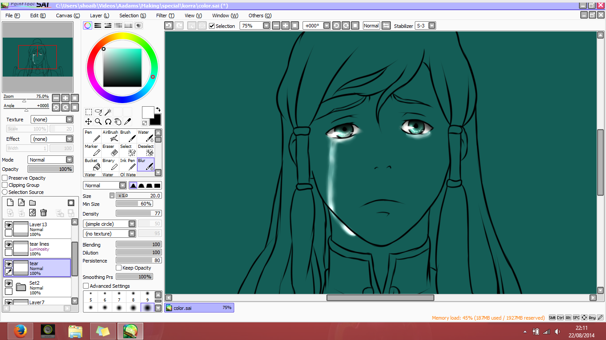Create a new normal layer

tap(10, 203)
